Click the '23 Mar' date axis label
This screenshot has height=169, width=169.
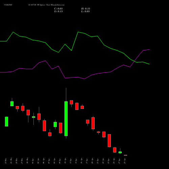(6, 161)
